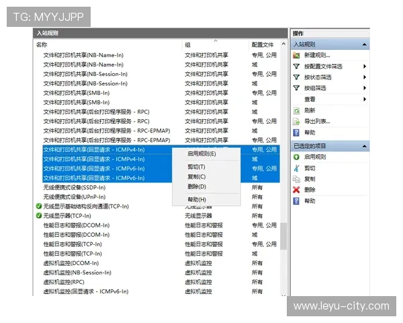Screen dimensions: 403x323
Task: Select 虚拟机监控(RPC) rule
Action: pos(64,282)
